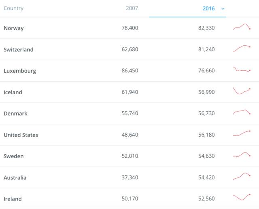Open the United States country link
Screen dimensions: 259x209
click(x=21, y=135)
